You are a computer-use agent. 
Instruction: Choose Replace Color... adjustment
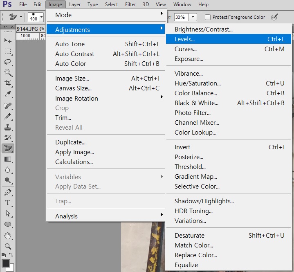click(229, 255)
